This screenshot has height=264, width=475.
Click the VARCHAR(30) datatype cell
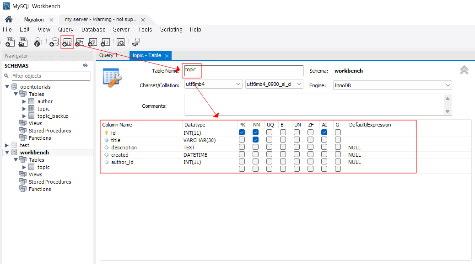coord(200,140)
